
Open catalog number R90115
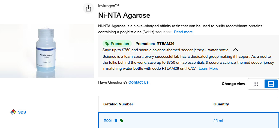coord(110,121)
